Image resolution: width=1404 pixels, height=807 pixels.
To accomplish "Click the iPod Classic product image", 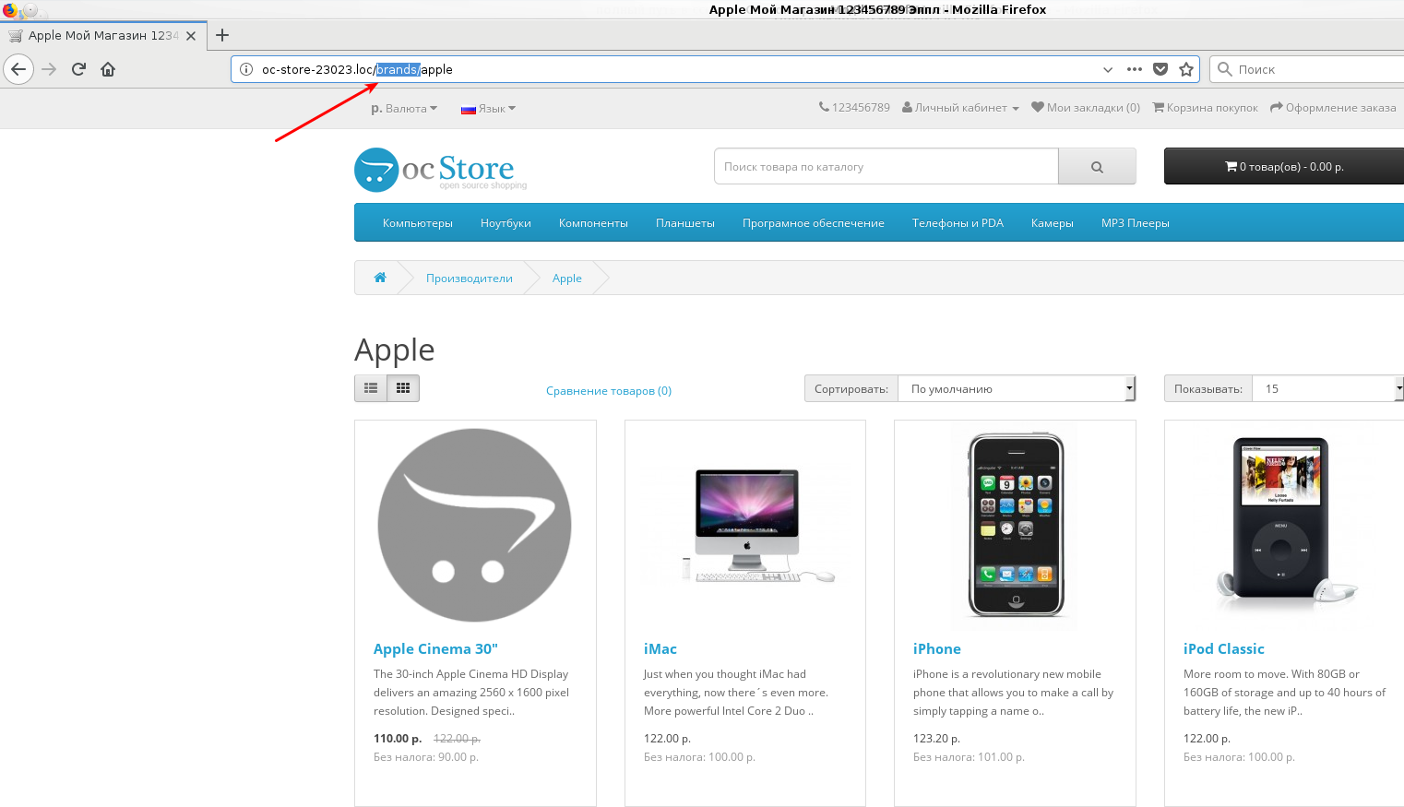I will (x=1285, y=525).
